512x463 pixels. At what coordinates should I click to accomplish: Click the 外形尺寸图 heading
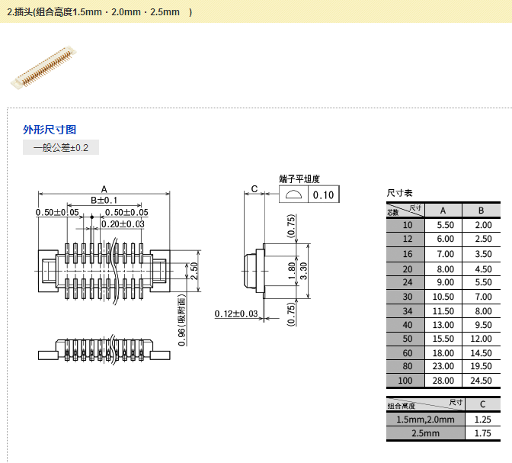50,130
